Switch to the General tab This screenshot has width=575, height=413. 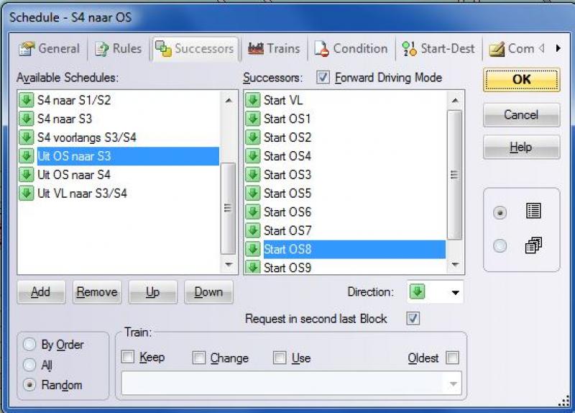49,48
